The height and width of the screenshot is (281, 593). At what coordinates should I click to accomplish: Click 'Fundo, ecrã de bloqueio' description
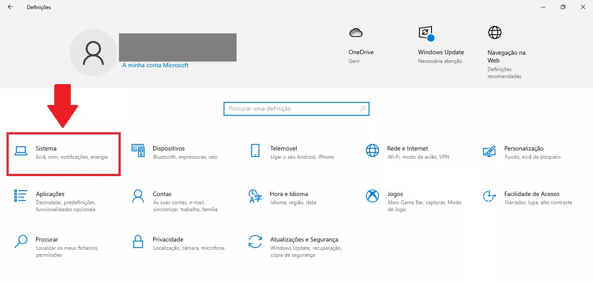533,157
